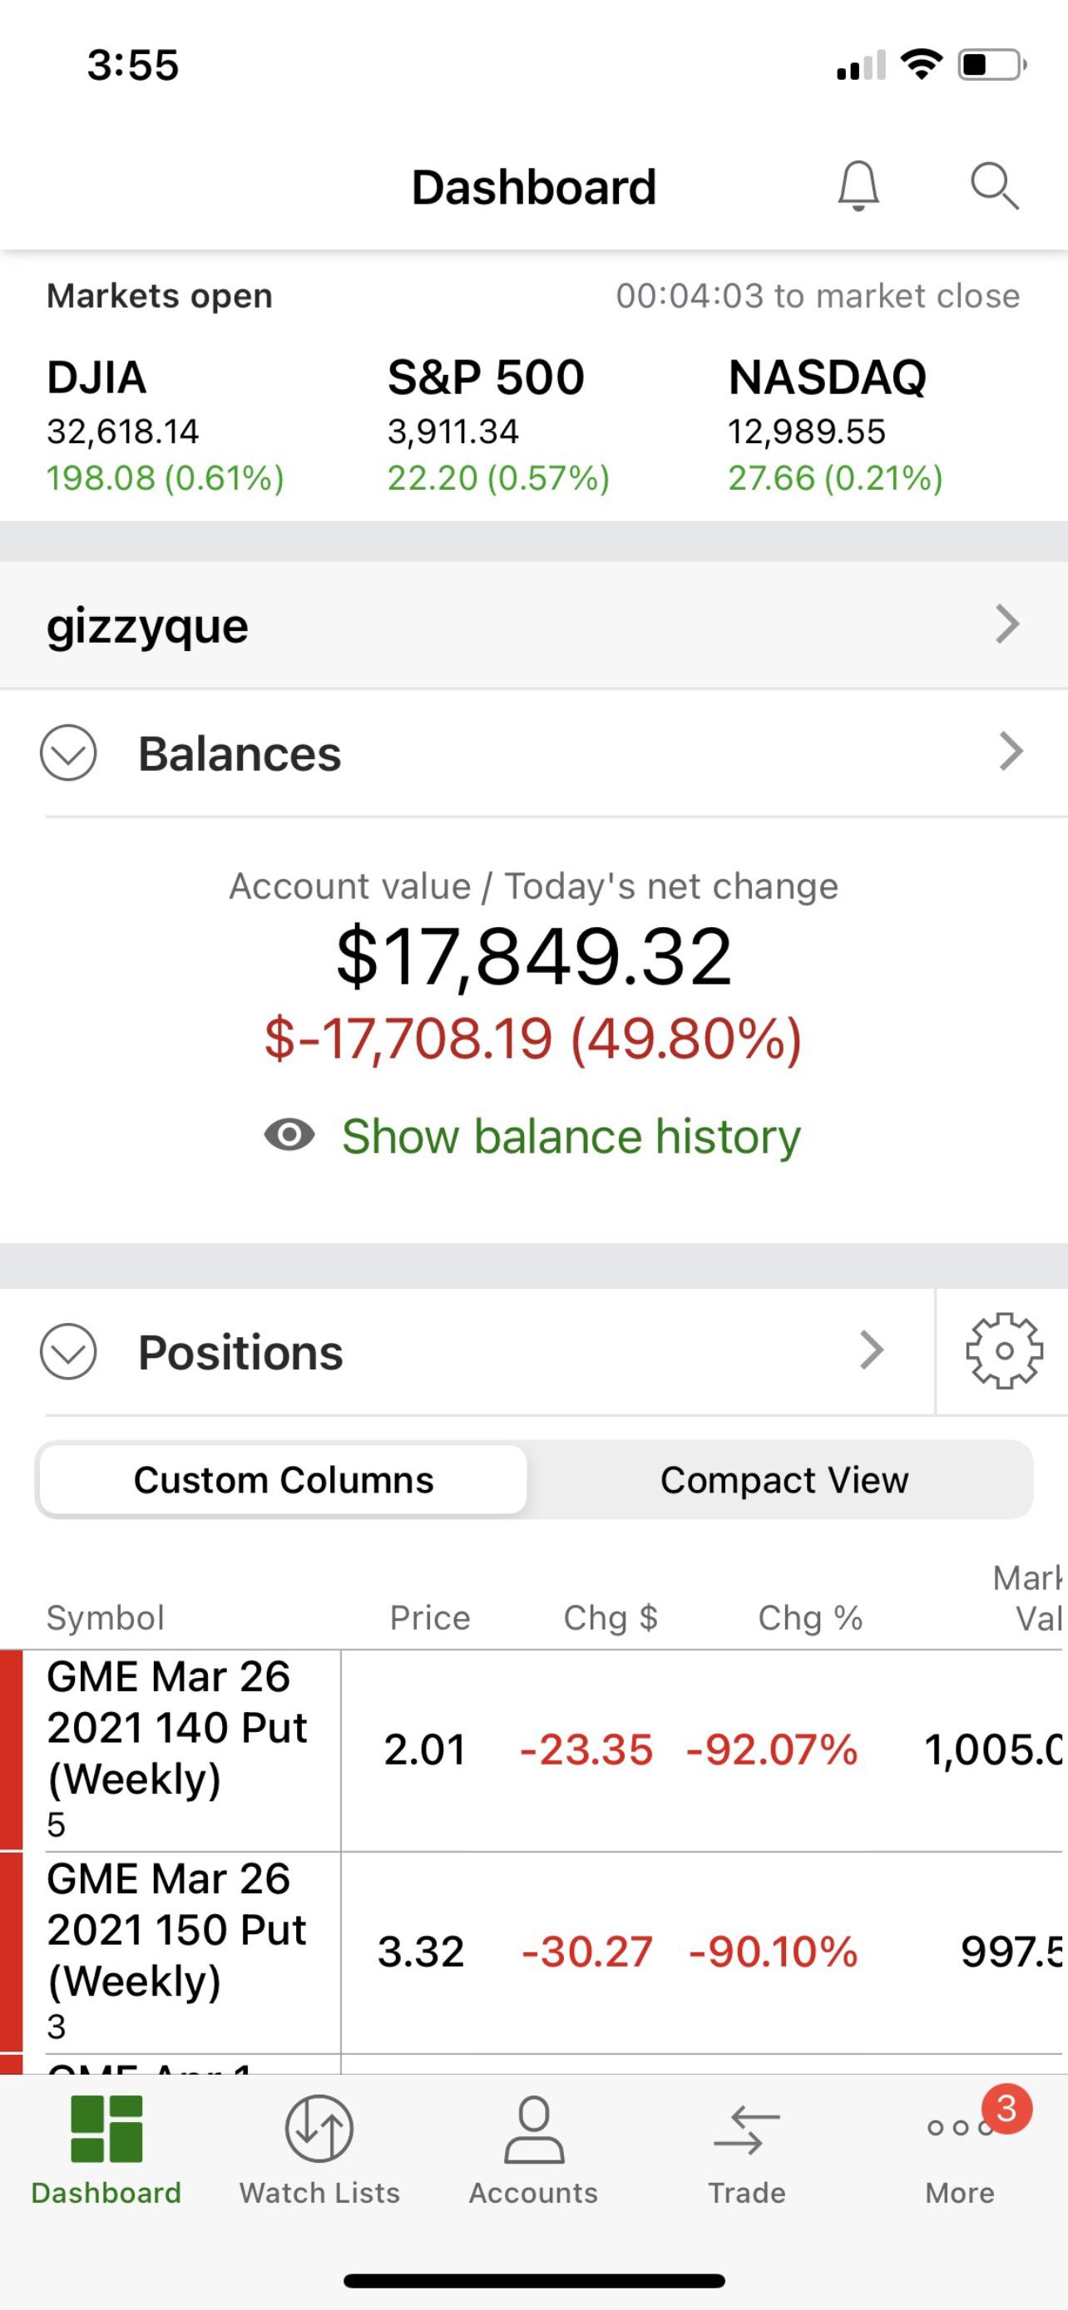Switch to Custom Columns view
1068x2310 pixels.
coord(284,1479)
